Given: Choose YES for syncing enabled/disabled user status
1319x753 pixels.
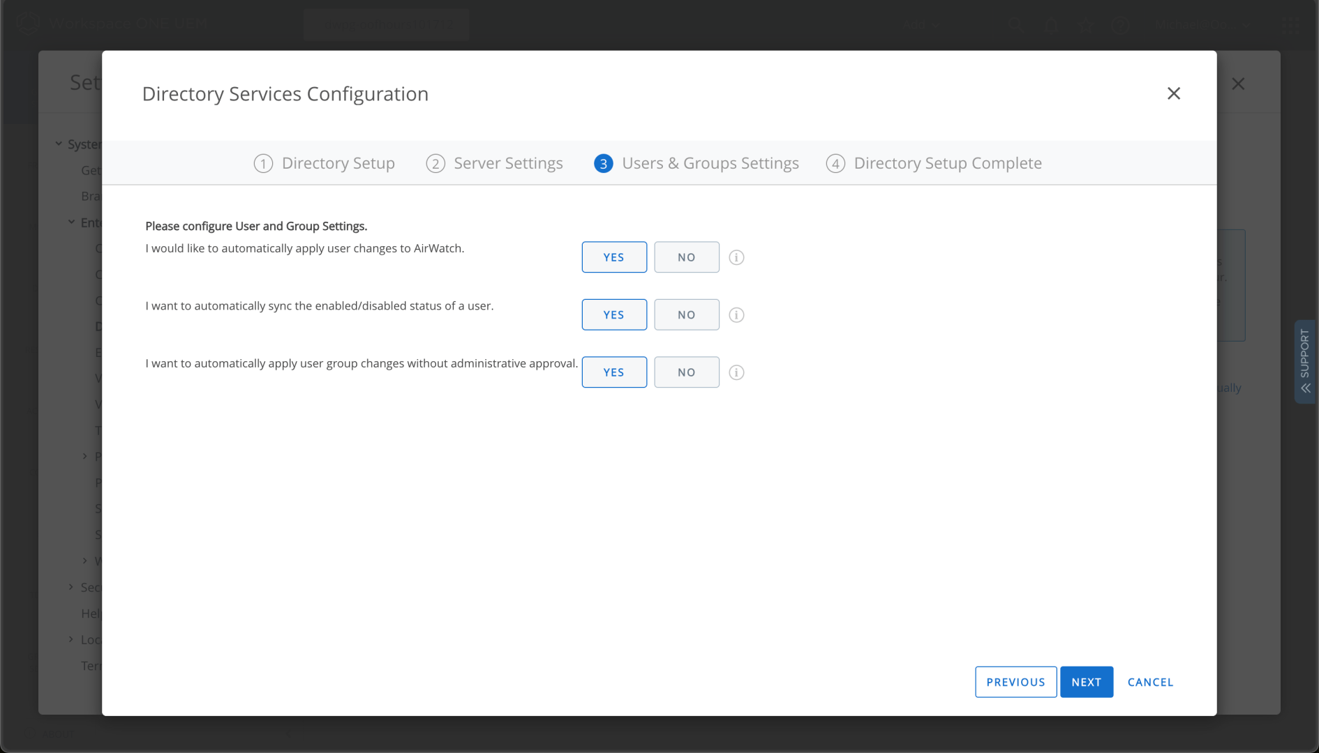Looking at the screenshot, I should pyautogui.click(x=613, y=315).
